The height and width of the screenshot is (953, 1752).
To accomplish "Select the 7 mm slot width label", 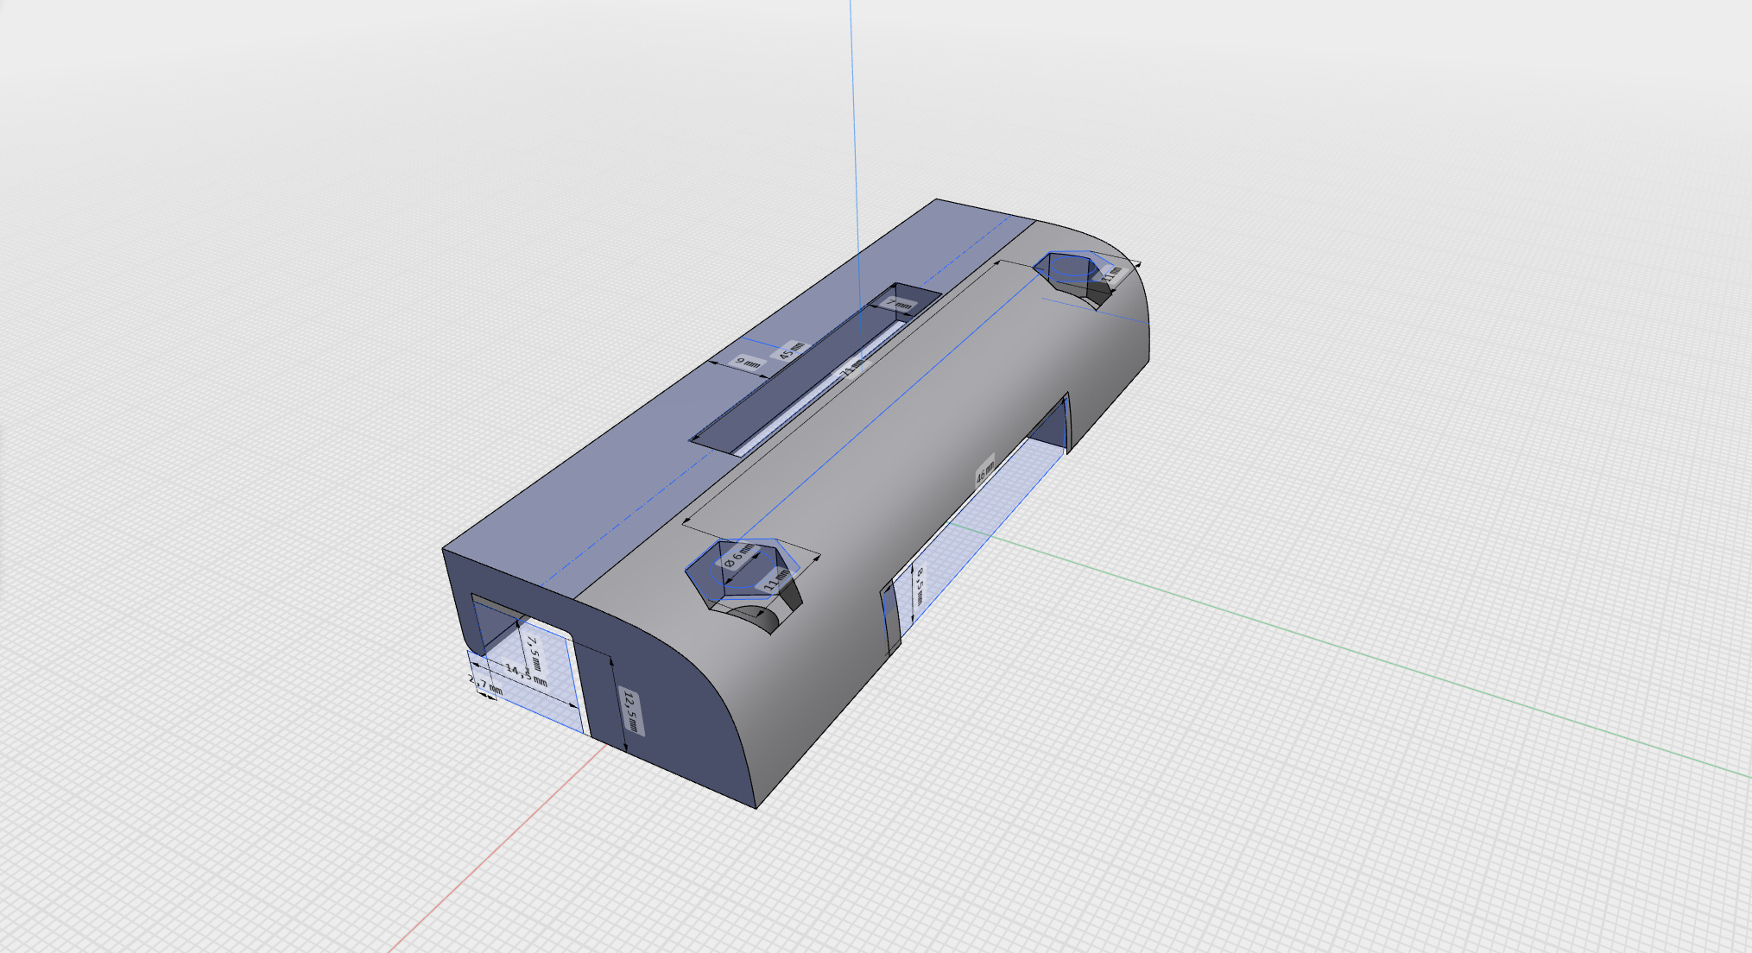I will pyautogui.click(x=900, y=305).
